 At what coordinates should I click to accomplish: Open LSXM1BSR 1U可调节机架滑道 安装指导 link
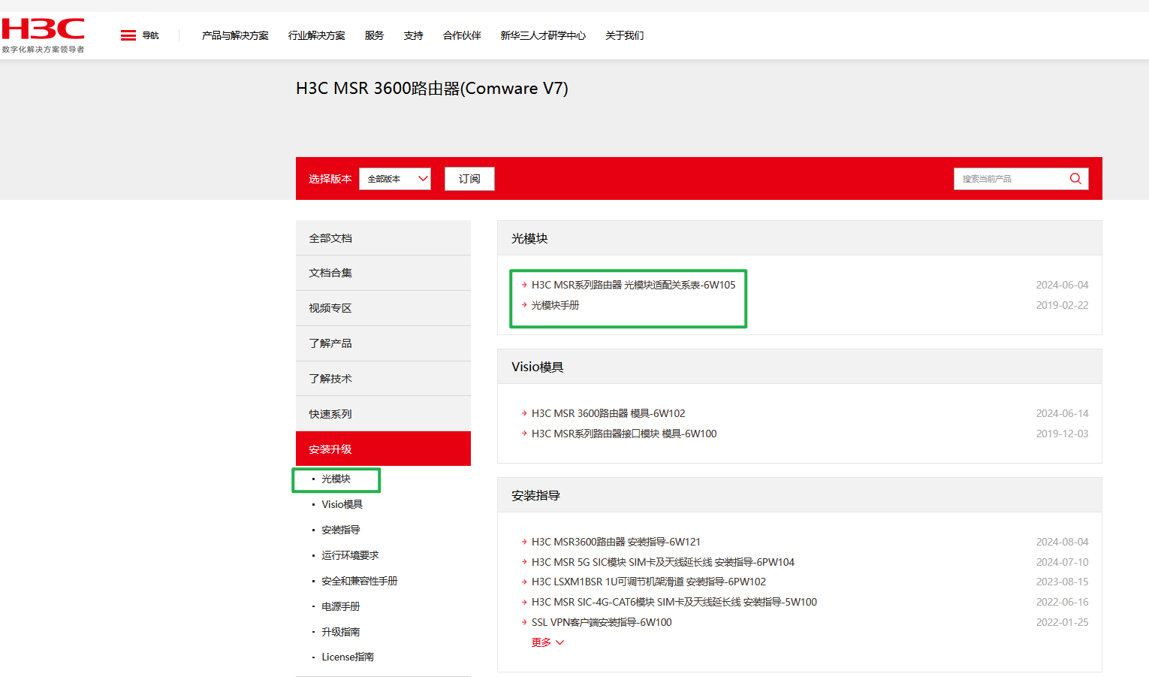click(x=649, y=582)
